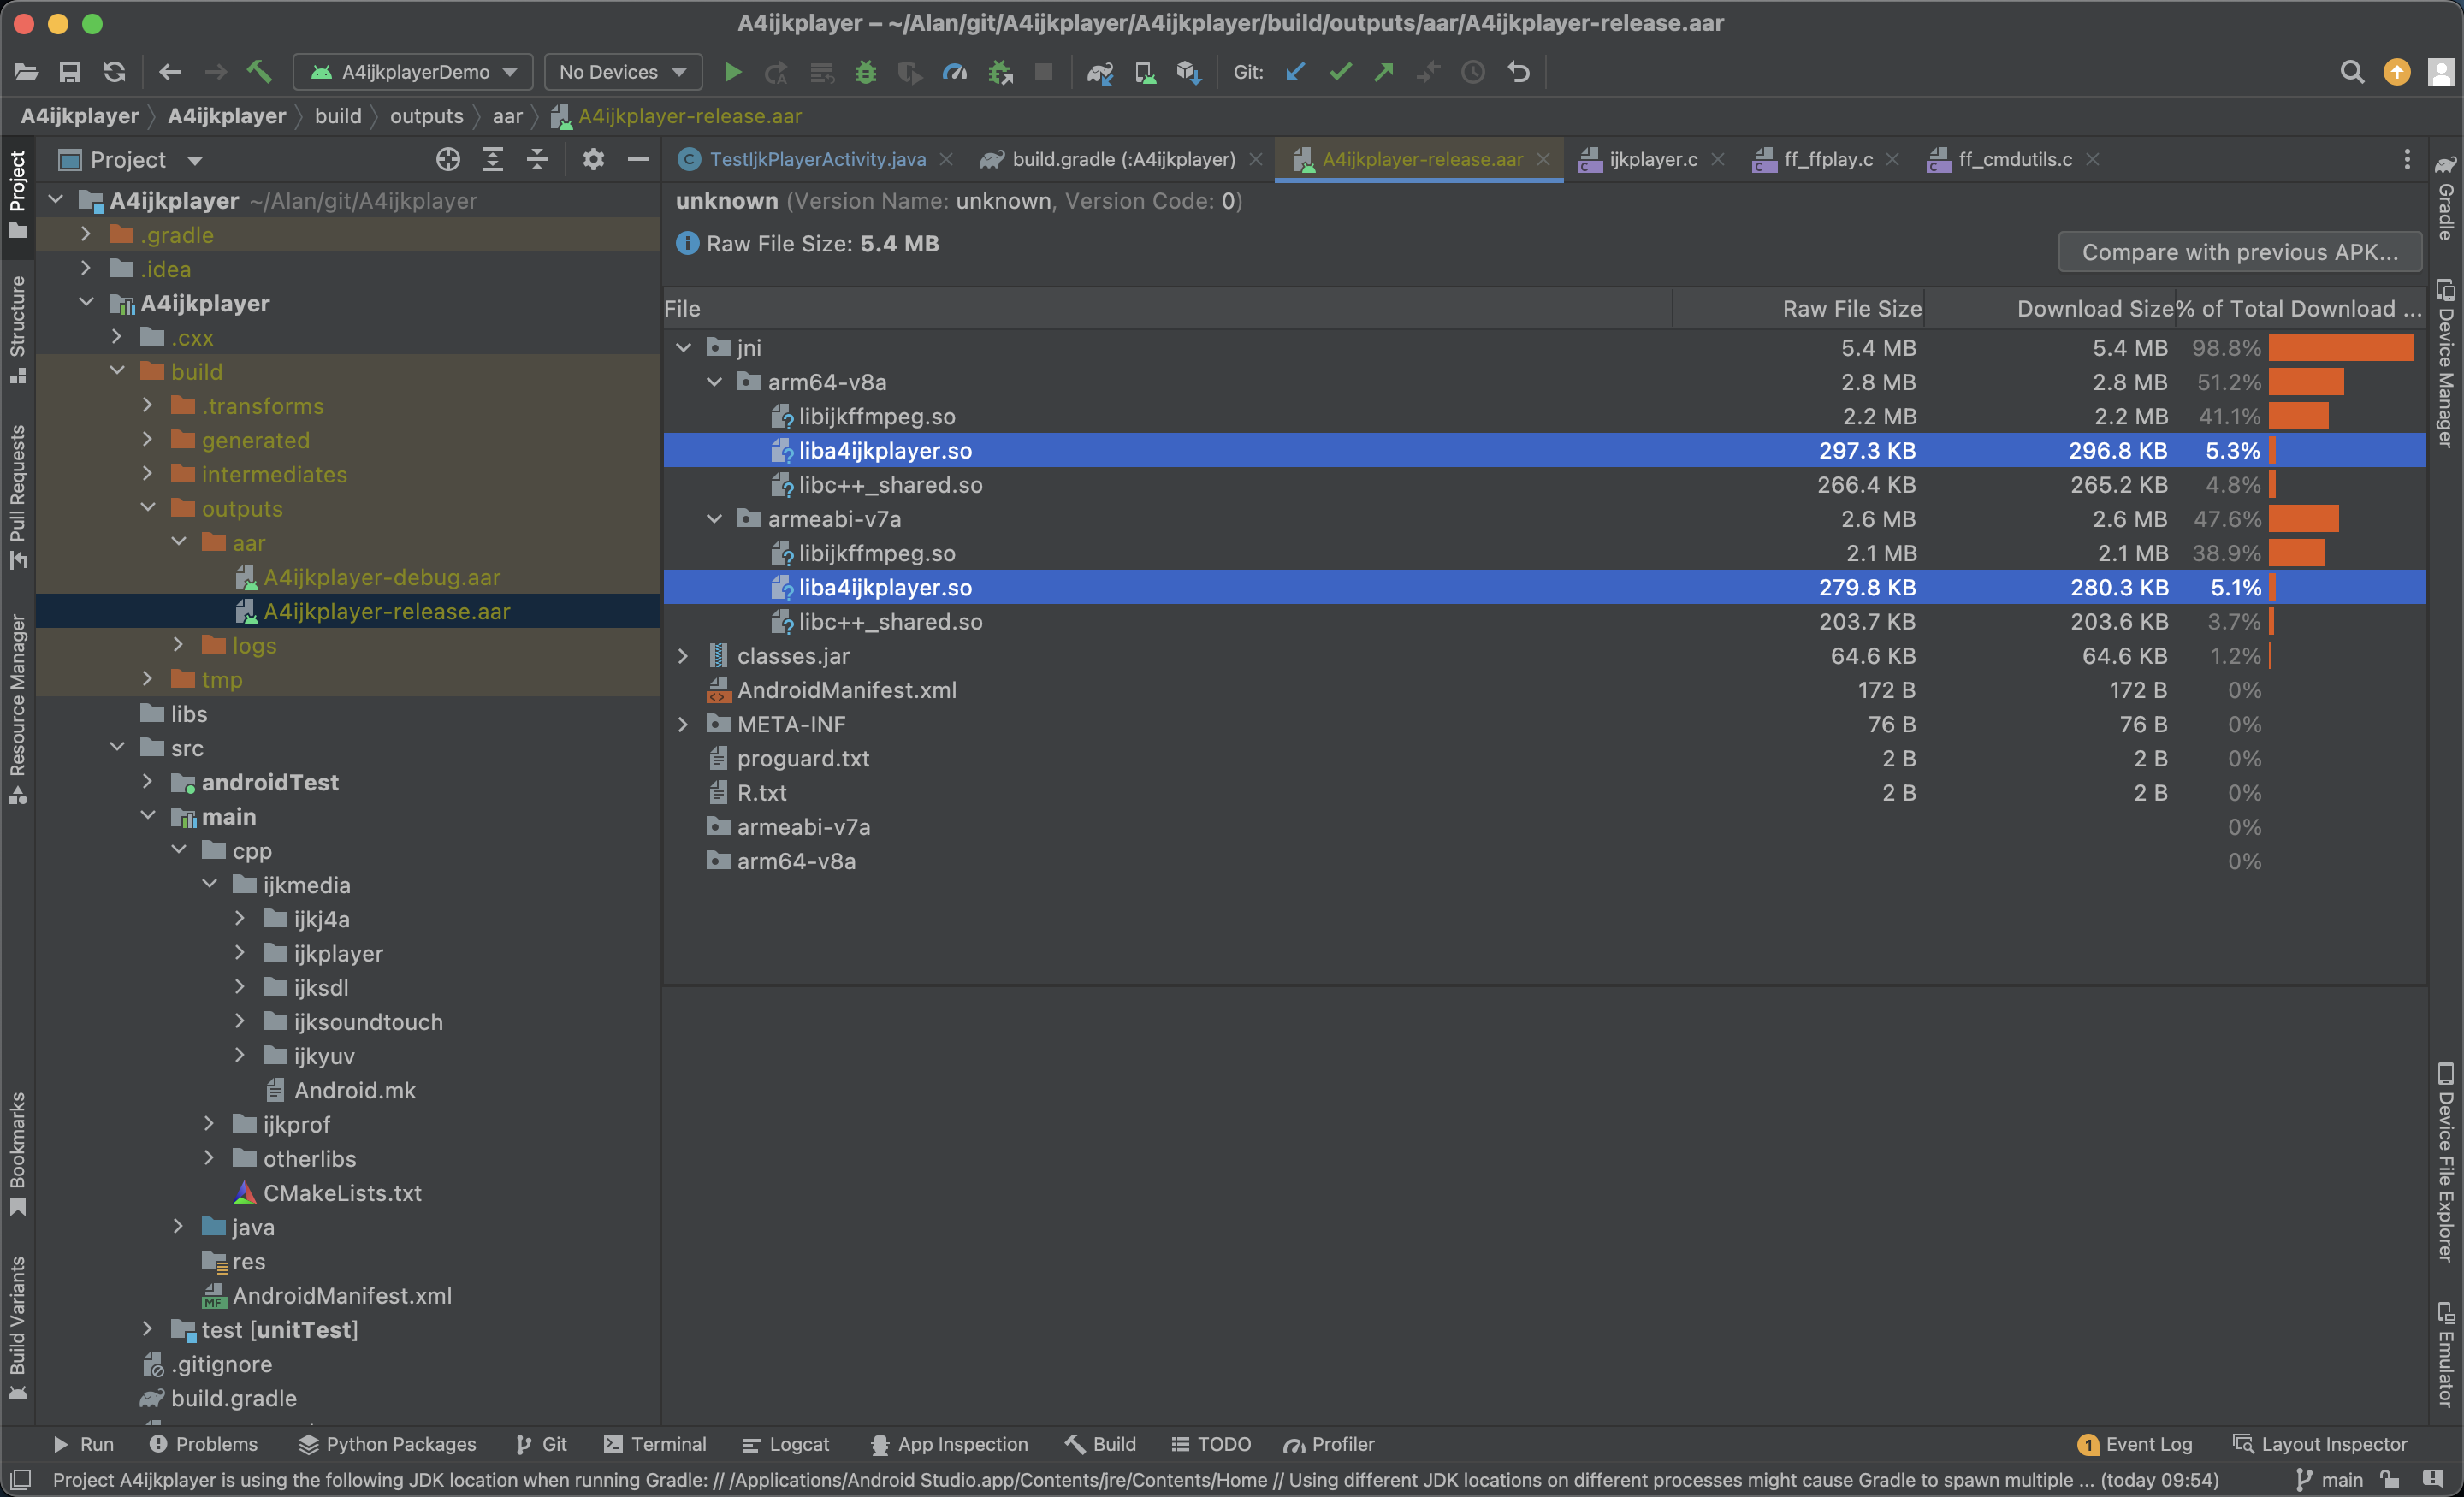Screen dimensions: 2464x1497
Task: Click the Sync Project with Gradle icon
Action: coord(1100,72)
